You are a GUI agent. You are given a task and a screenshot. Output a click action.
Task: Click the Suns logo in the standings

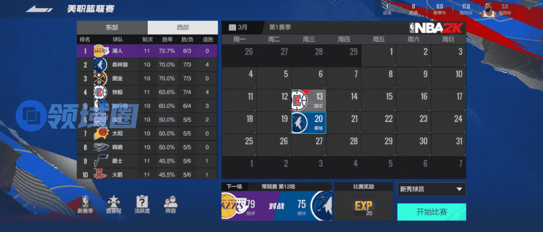tap(101, 134)
